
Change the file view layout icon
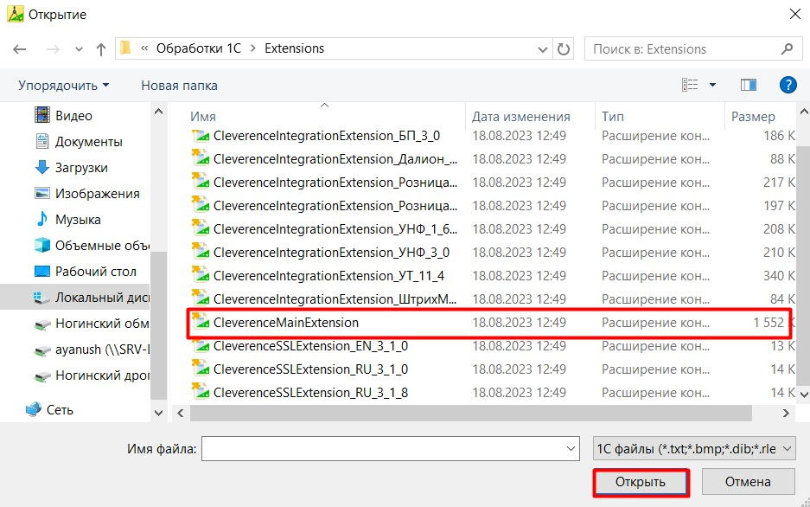(x=690, y=85)
